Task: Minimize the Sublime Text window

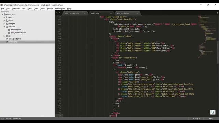Action: 201,5
